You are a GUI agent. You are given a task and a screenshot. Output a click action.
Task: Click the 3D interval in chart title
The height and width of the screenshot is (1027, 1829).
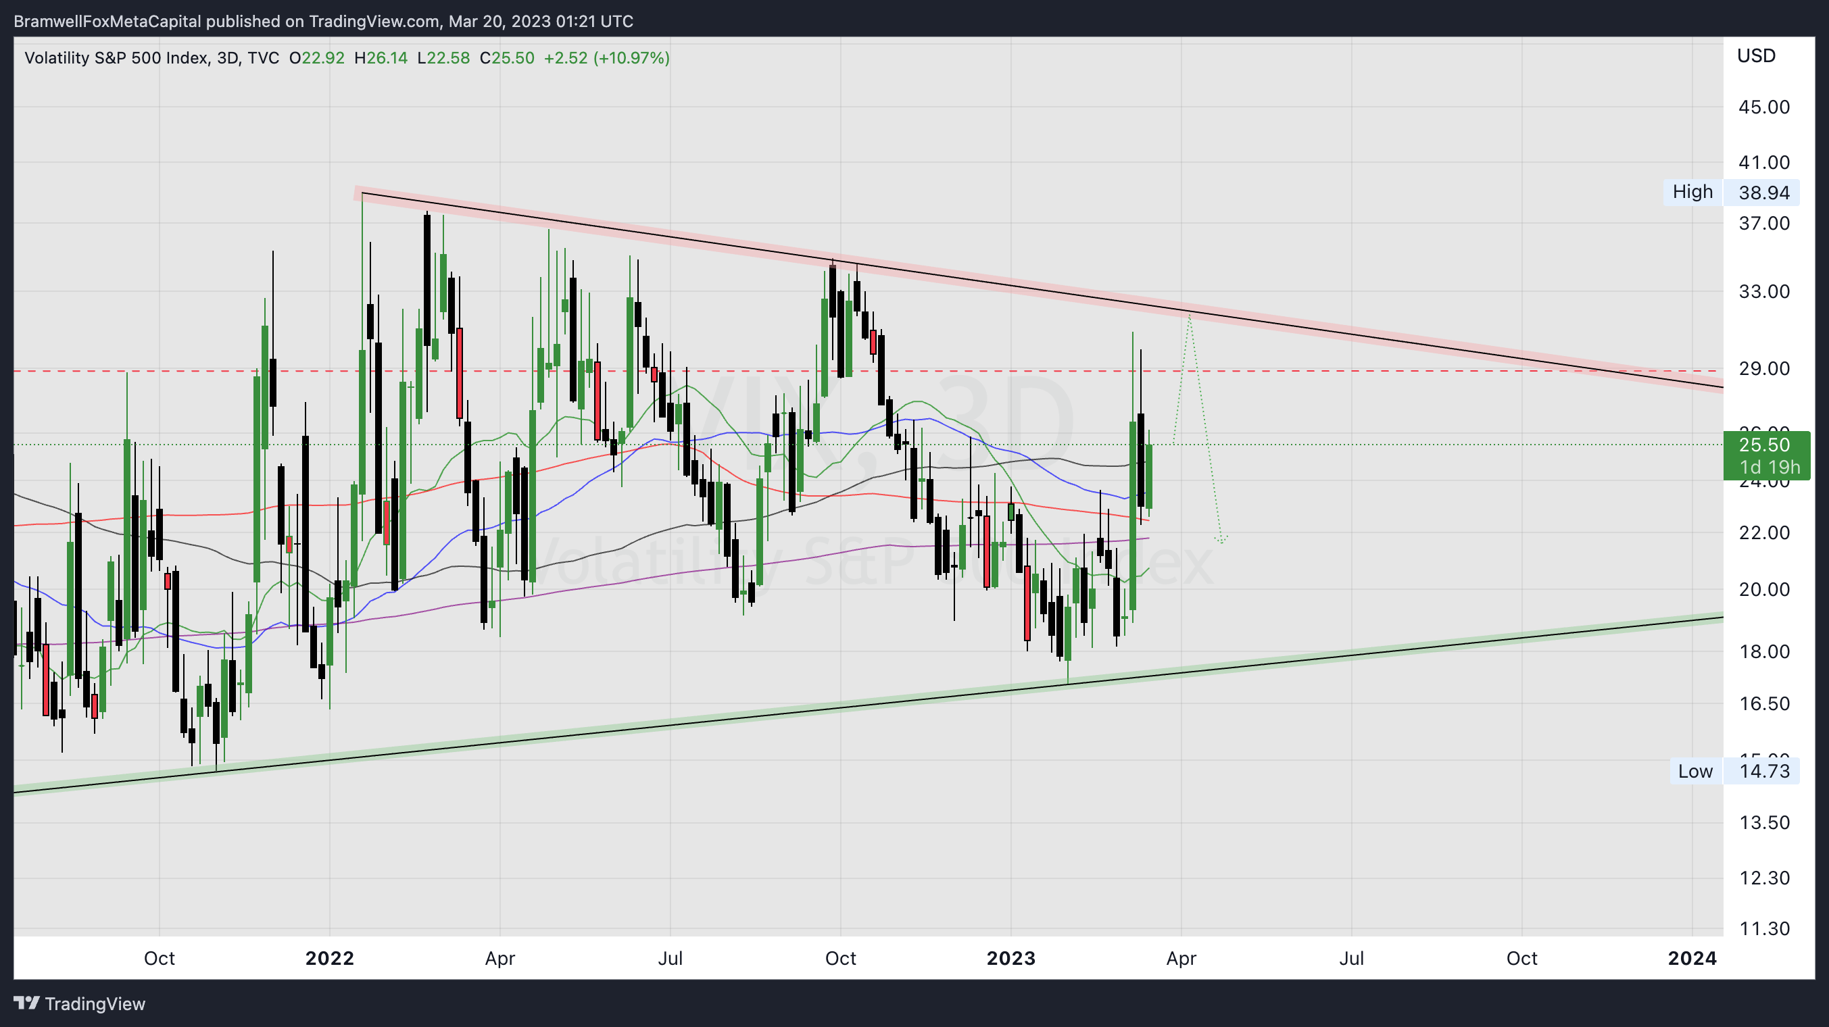227,58
